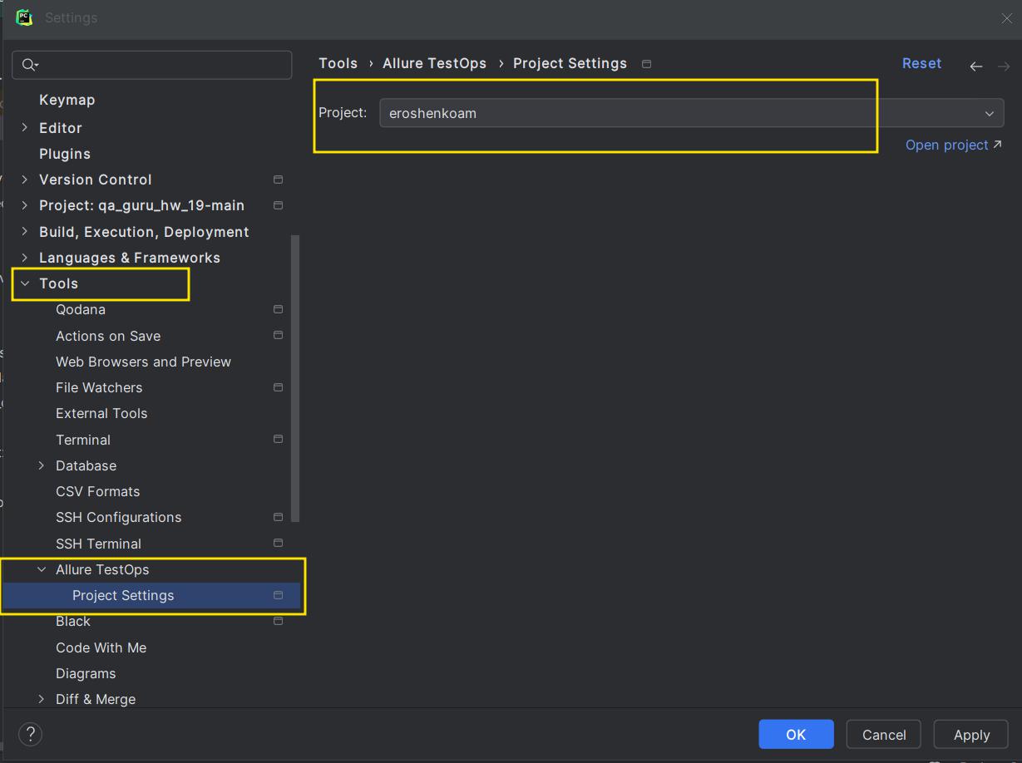Screen dimensions: 1022x763
Task: Open the Qodana settings page
Action: [x=81, y=309]
